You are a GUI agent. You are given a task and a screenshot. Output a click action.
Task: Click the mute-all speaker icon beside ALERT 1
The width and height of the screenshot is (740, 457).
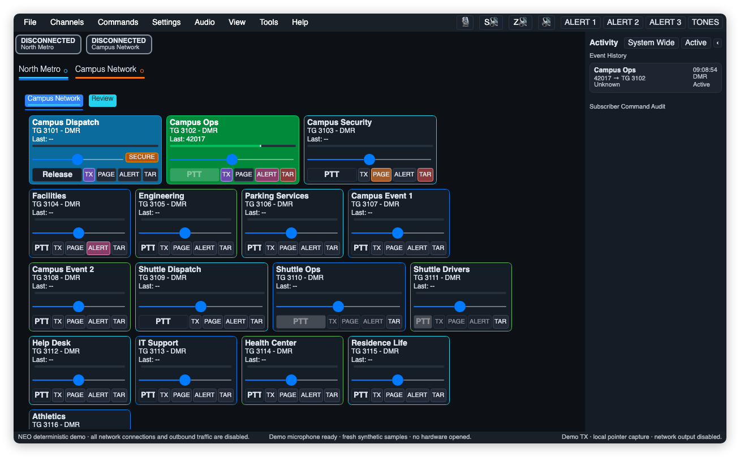point(546,23)
